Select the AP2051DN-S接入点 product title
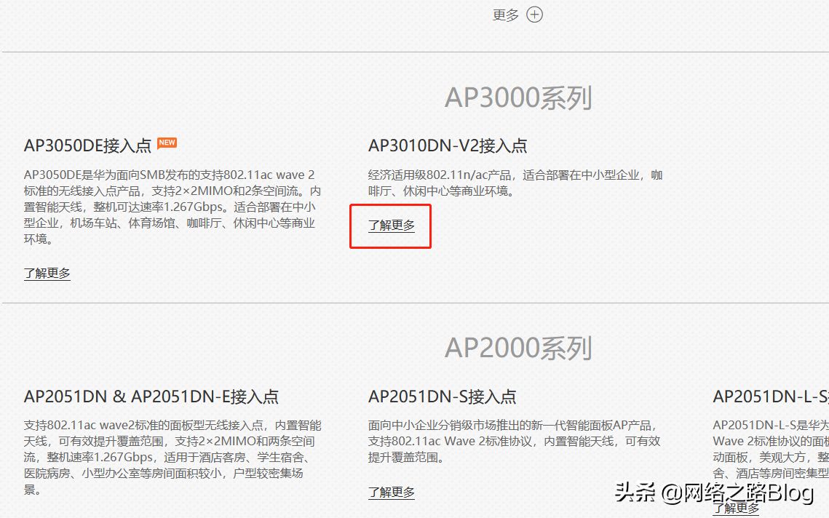 442,397
